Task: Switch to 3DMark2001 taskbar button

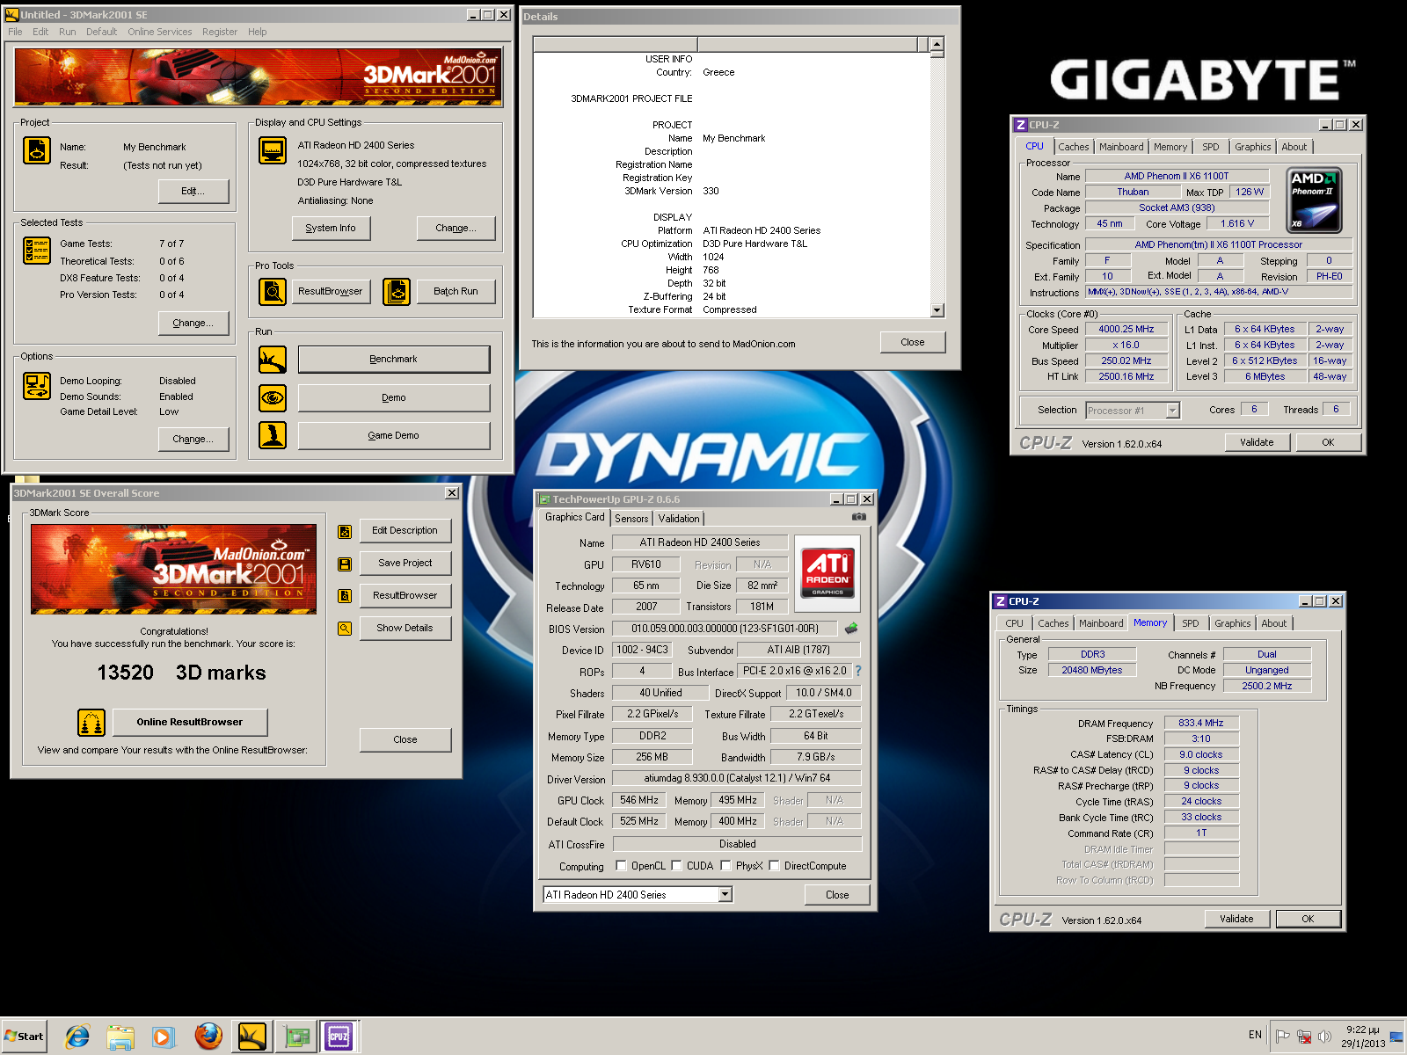Action: pyautogui.click(x=252, y=1037)
